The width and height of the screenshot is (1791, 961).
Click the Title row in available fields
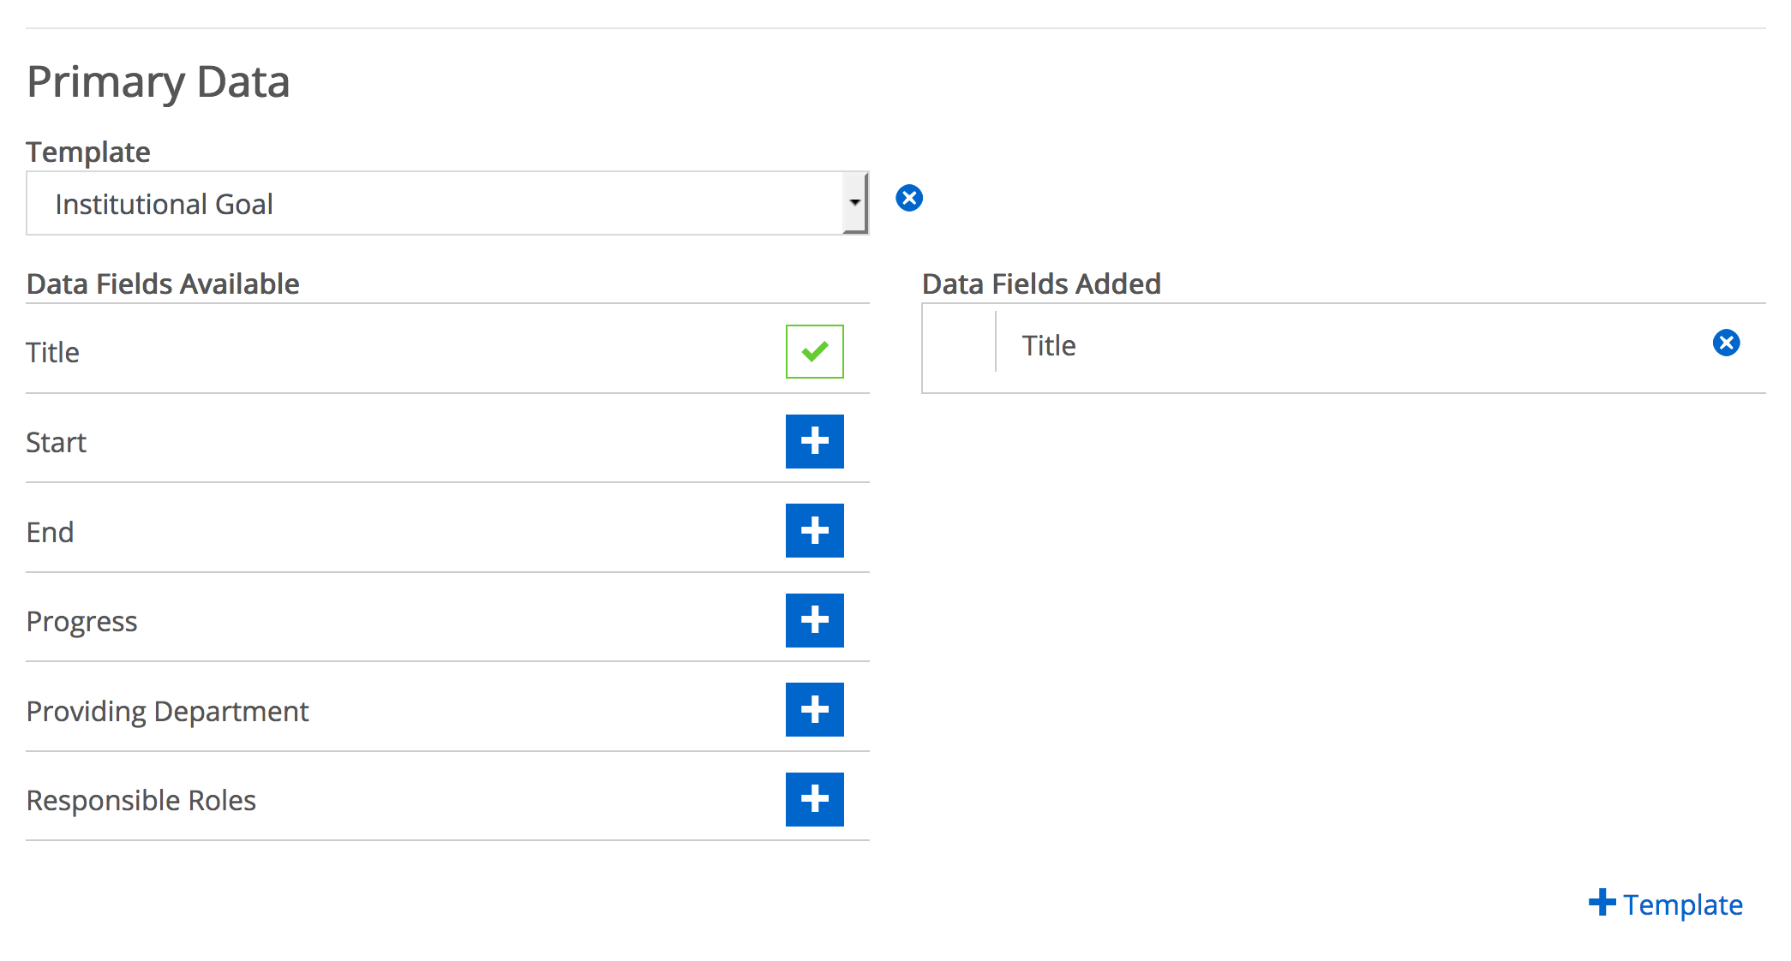click(447, 351)
